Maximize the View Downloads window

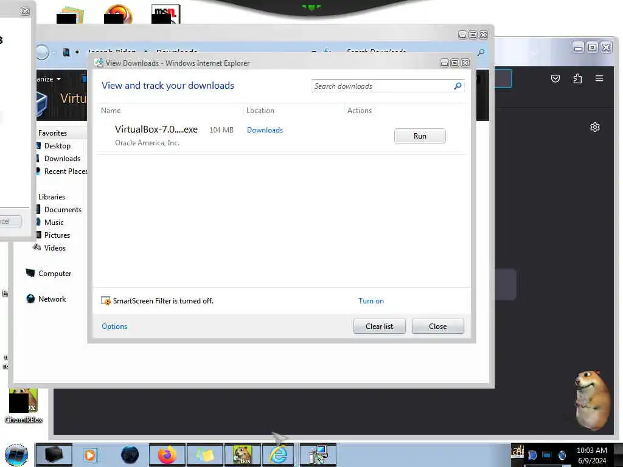454,63
